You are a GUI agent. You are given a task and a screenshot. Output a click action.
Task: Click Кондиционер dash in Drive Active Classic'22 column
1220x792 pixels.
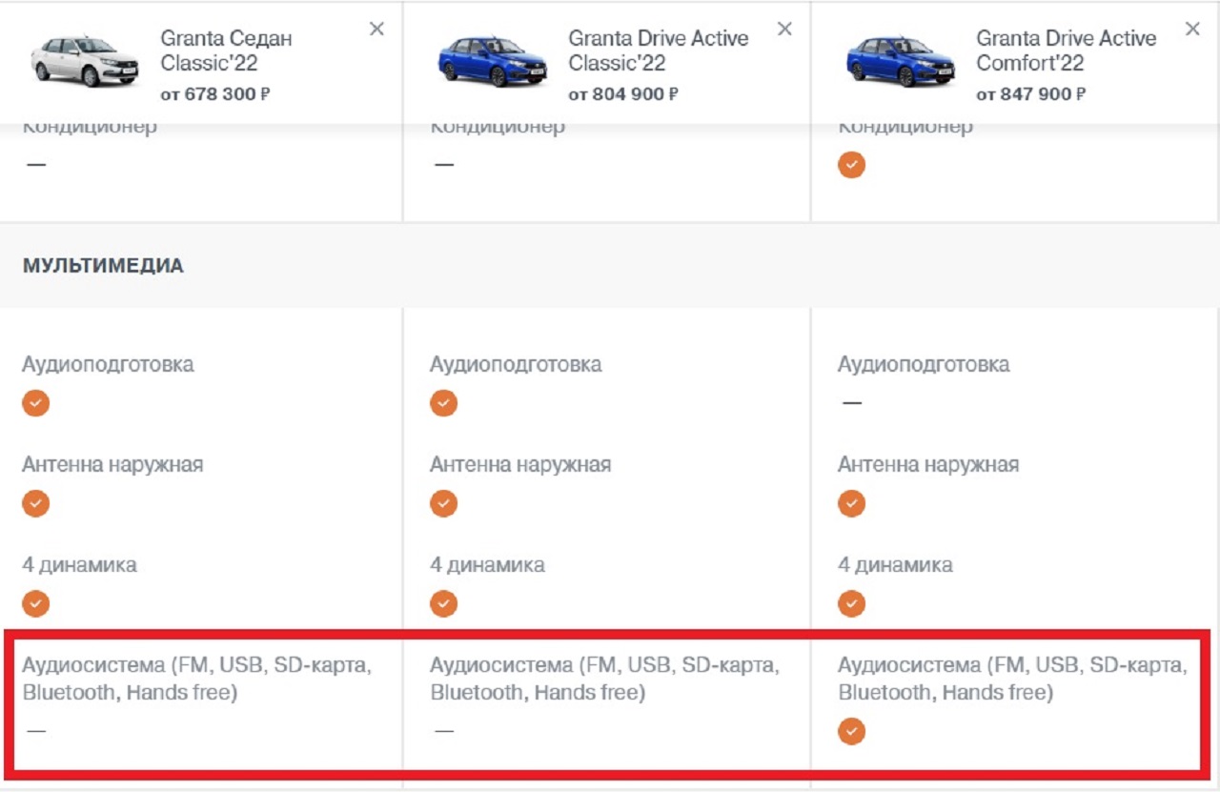point(444,165)
